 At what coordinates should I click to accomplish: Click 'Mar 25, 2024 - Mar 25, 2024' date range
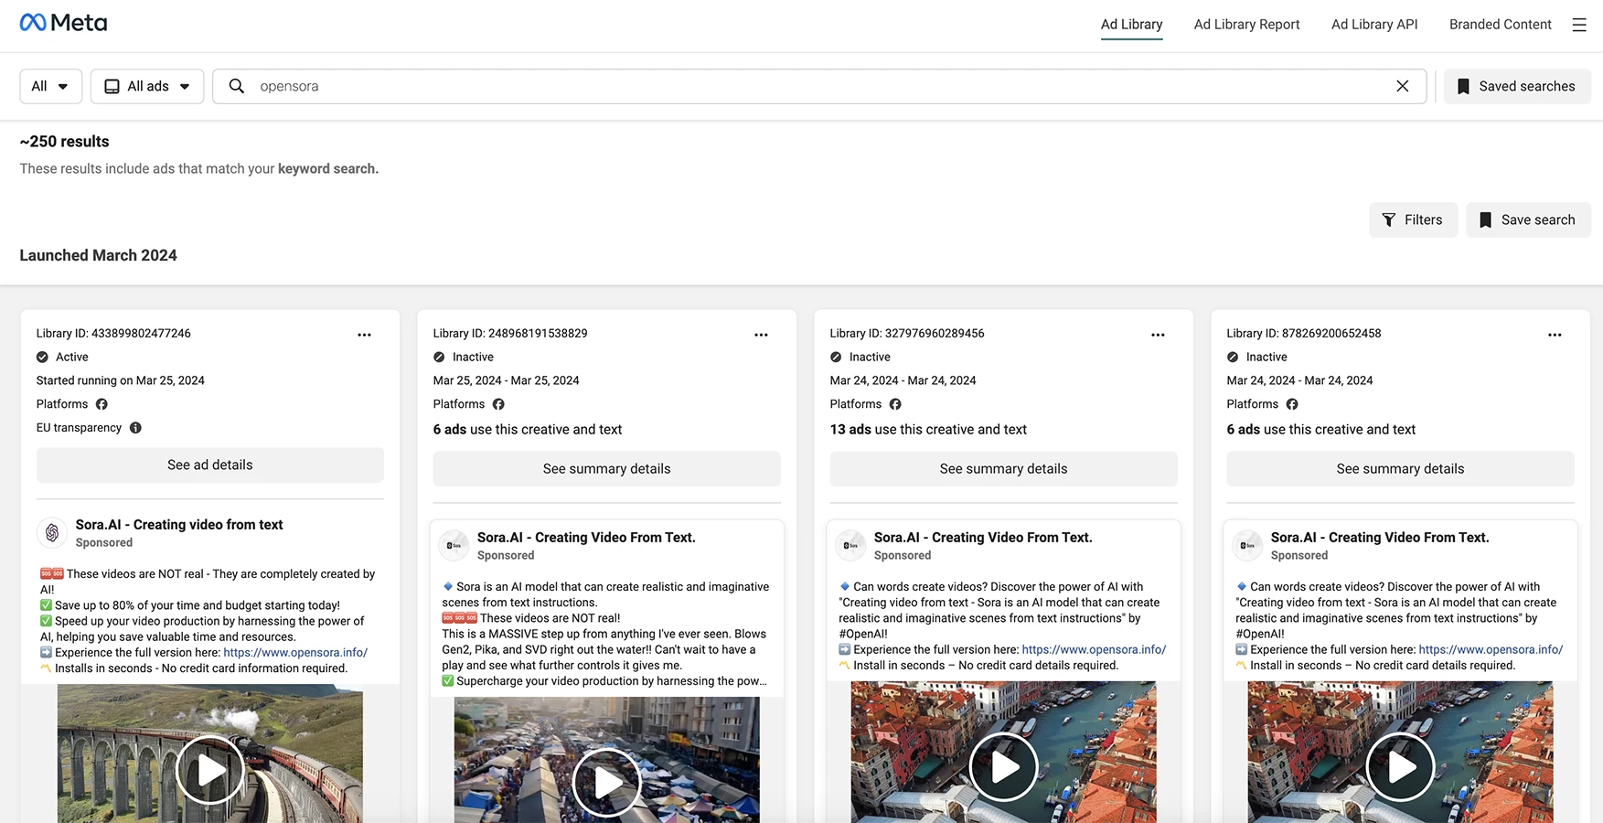tap(506, 381)
